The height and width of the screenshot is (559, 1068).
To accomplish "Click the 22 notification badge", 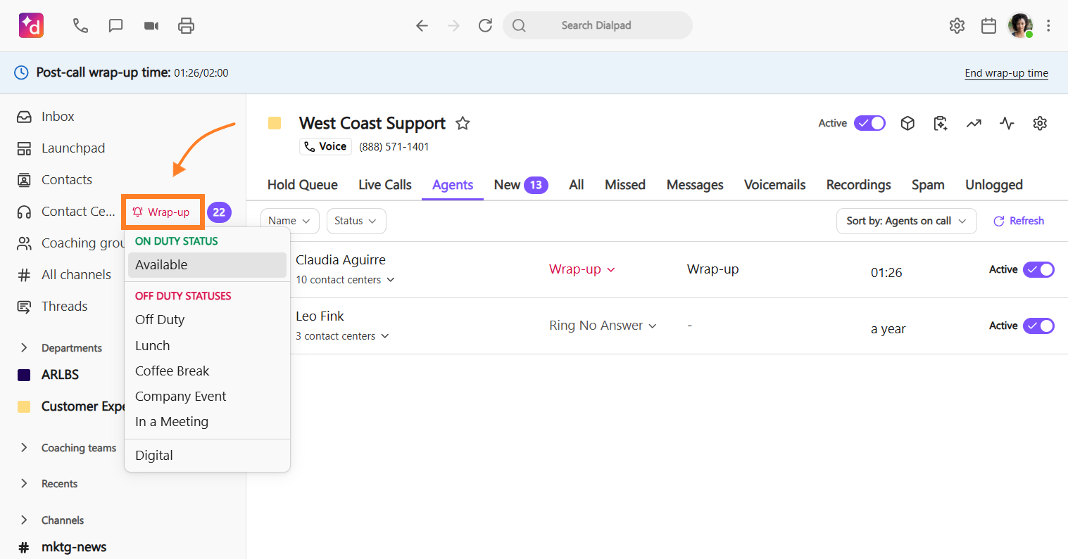I will point(219,212).
